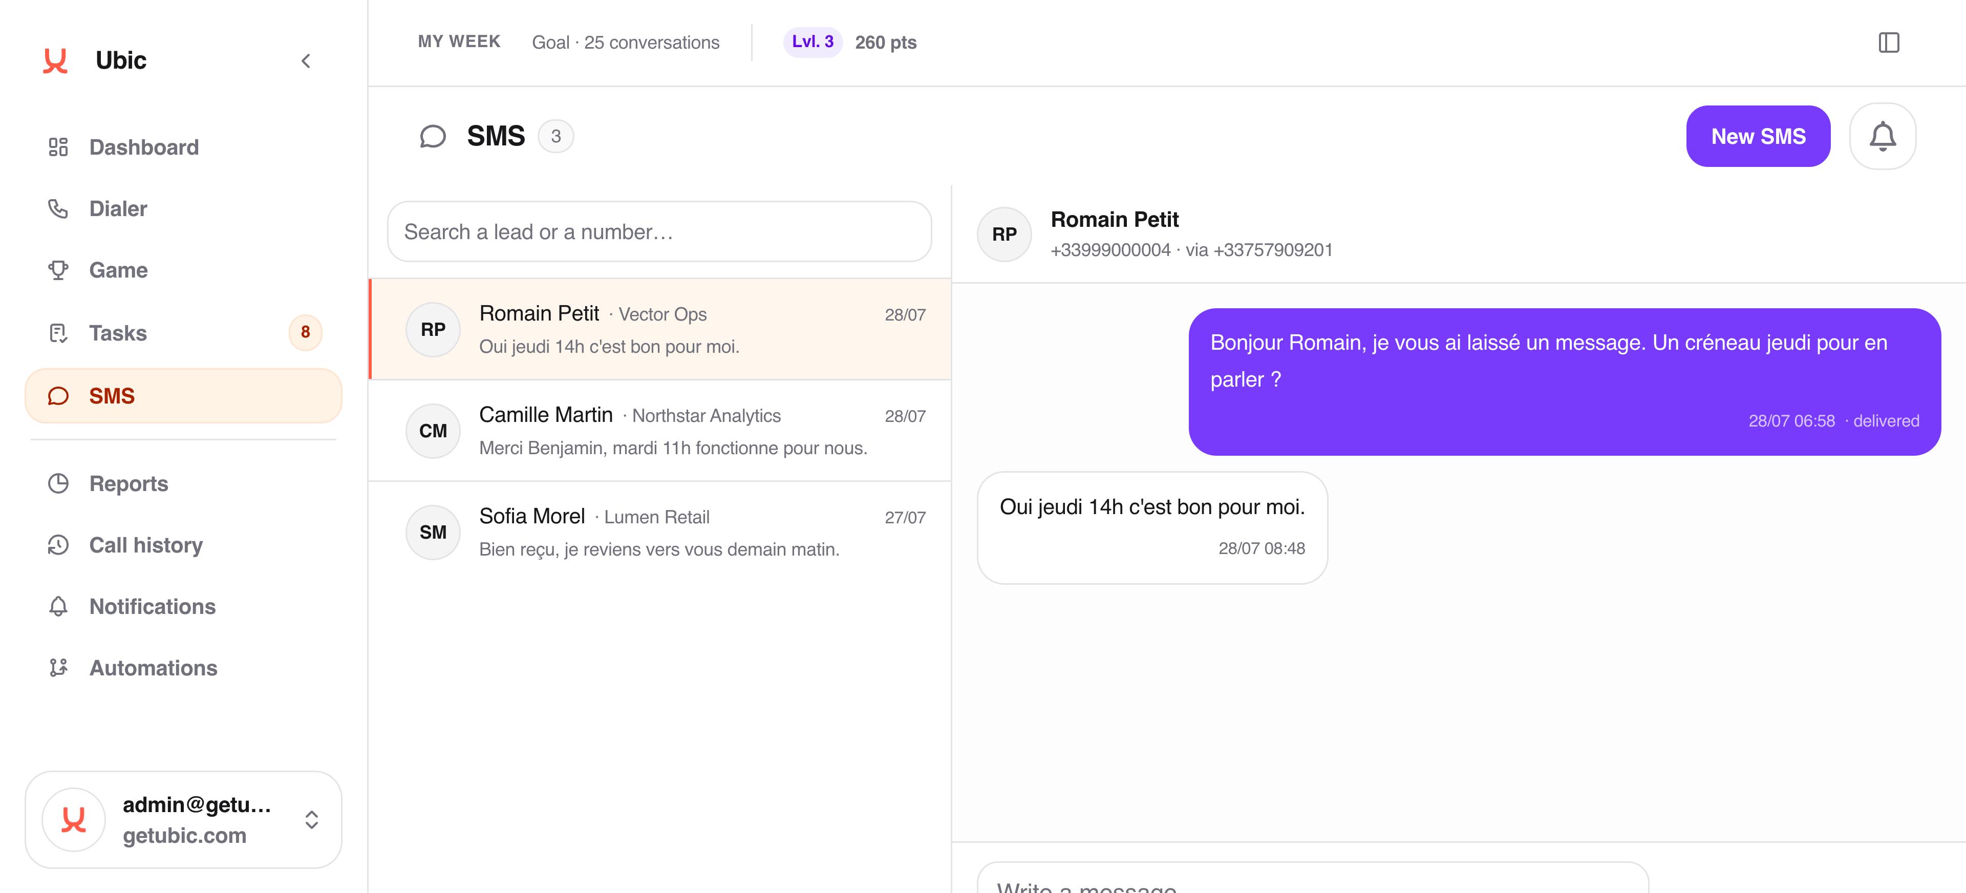The height and width of the screenshot is (893, 1966).
Task: Open the Reports page
Action: [x=183, y=483]
